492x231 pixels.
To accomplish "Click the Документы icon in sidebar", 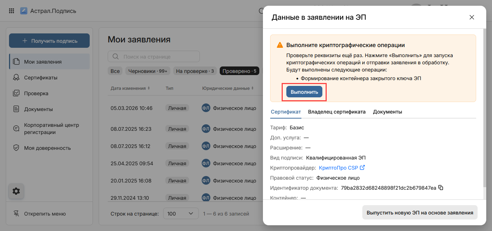I will (16, 109).
